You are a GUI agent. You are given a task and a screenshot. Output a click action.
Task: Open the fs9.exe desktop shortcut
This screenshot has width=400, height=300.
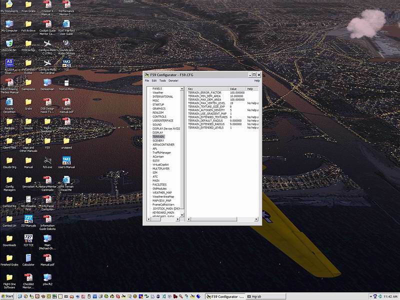coord(47,160)
